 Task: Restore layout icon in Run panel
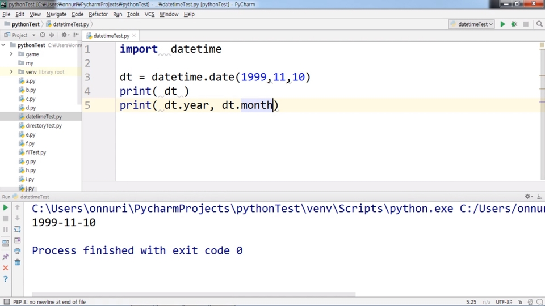(x=6, y=243)
